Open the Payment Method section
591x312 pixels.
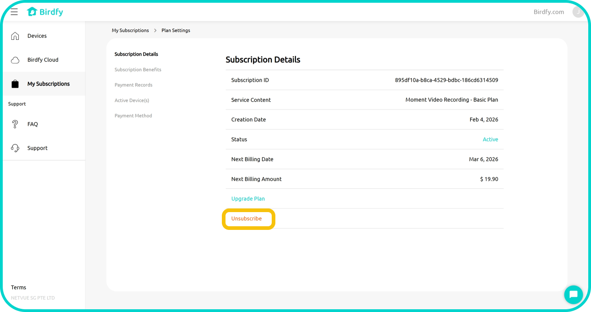pos(133,116)
